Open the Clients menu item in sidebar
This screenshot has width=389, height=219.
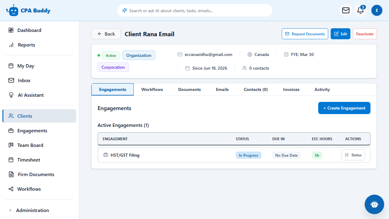pos(40,116)
